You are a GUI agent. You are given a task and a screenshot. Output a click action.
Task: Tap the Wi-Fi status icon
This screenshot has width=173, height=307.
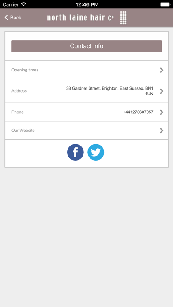coord(24,4)
